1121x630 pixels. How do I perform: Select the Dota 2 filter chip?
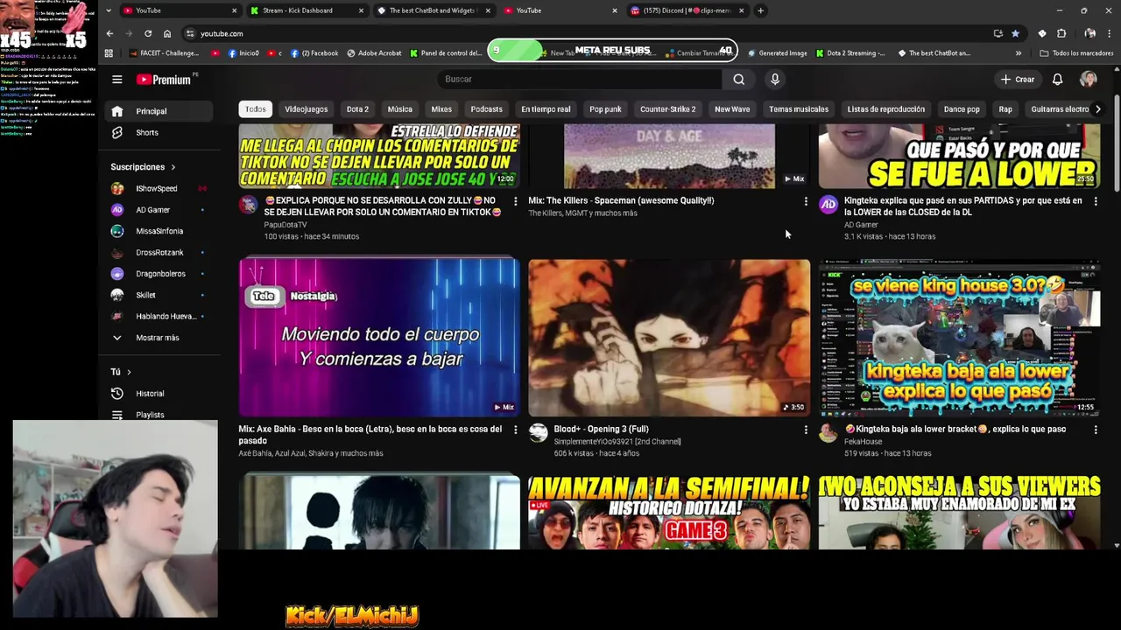point(357,109)
